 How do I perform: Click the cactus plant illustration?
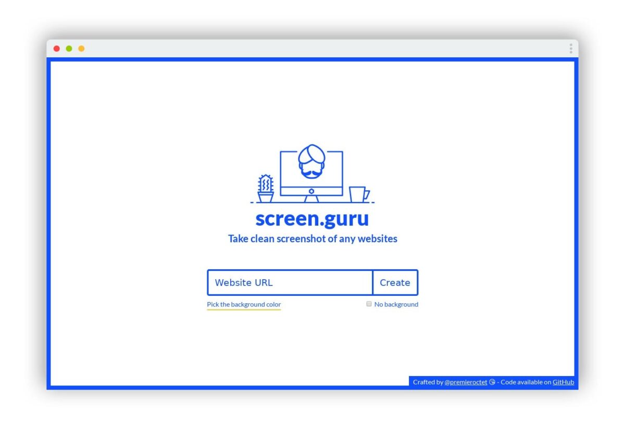pos(266,189)
